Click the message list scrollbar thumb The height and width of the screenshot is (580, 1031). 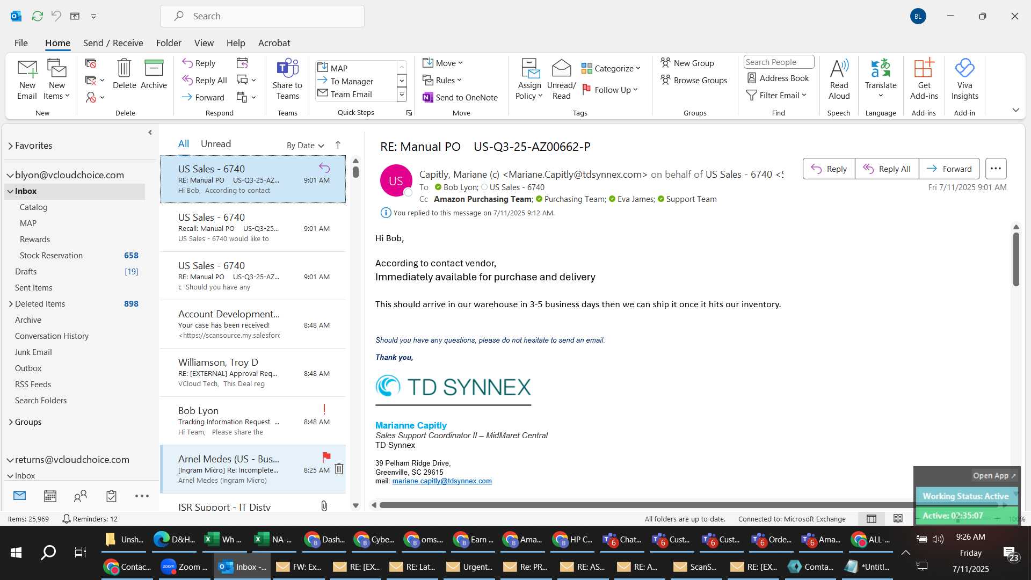point(355,172)
